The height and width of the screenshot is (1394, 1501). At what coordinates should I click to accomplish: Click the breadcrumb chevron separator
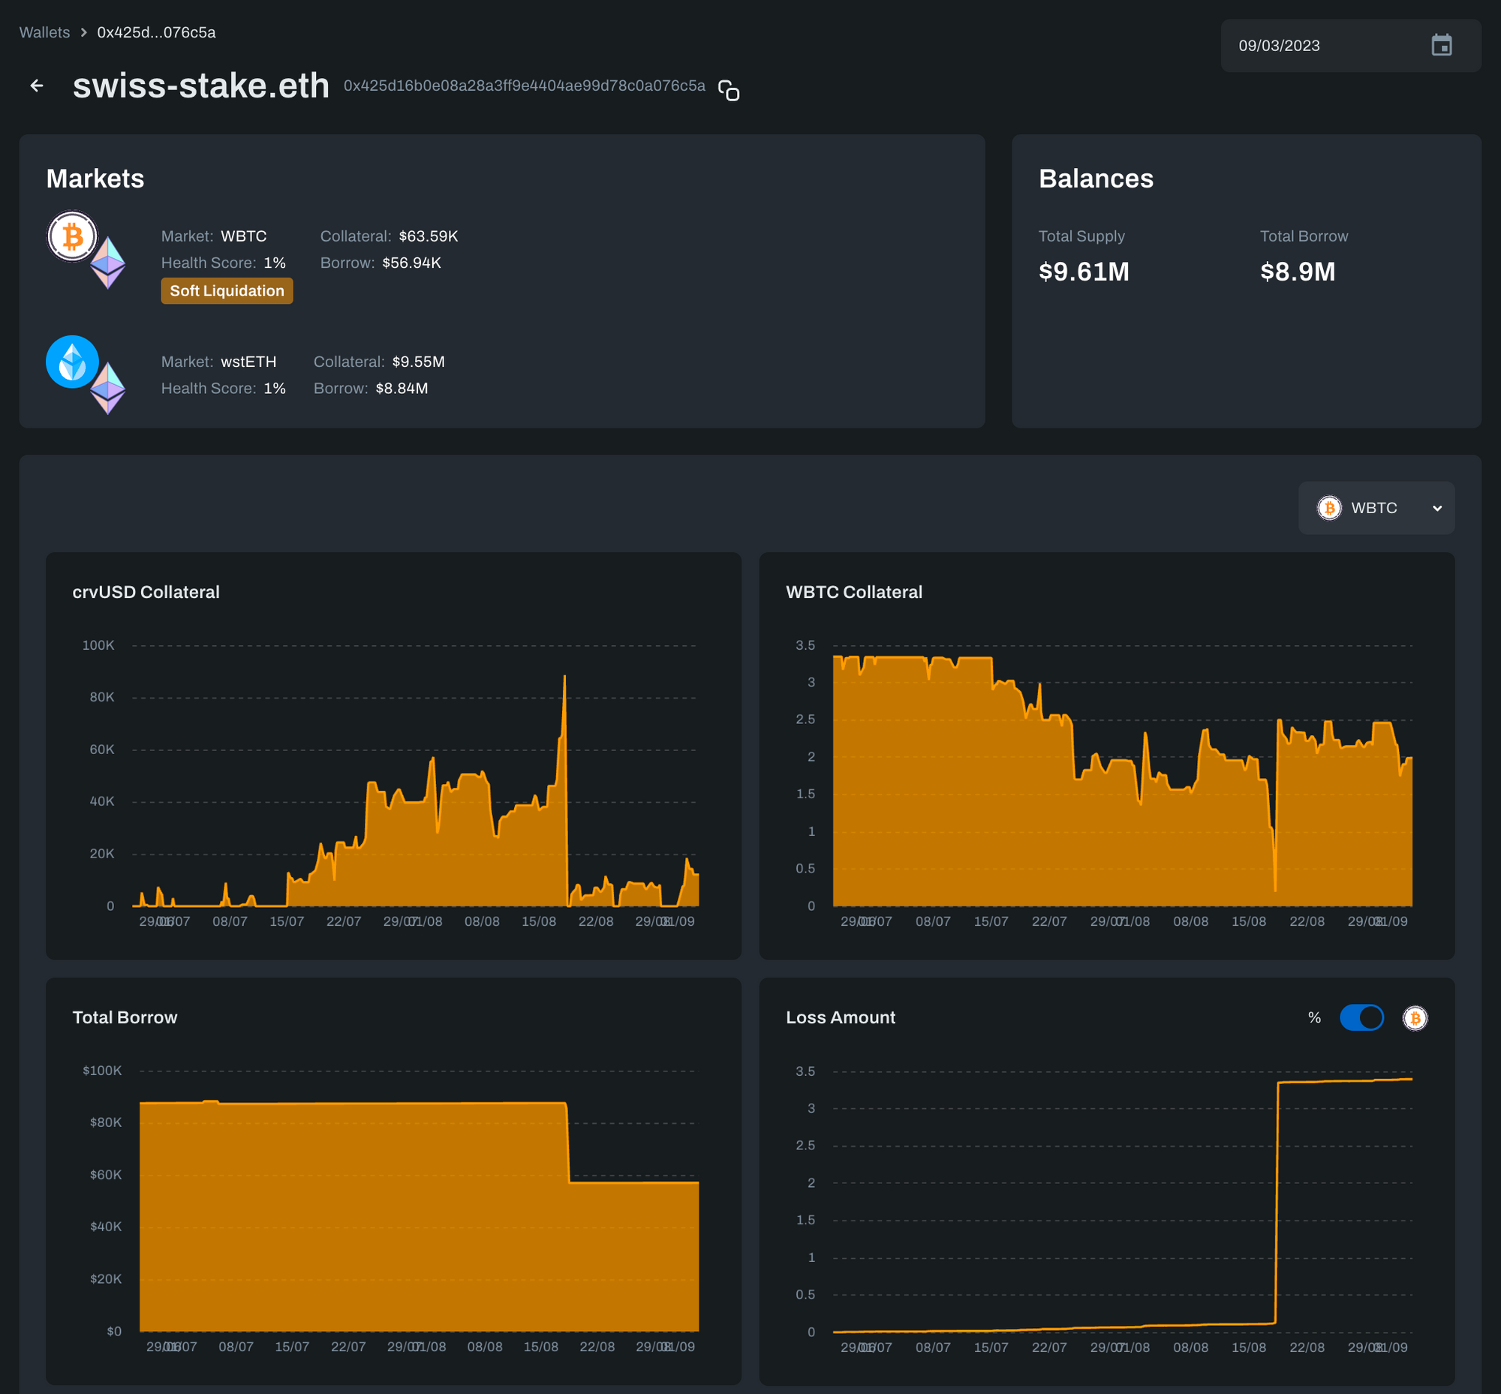click(84, 32)
